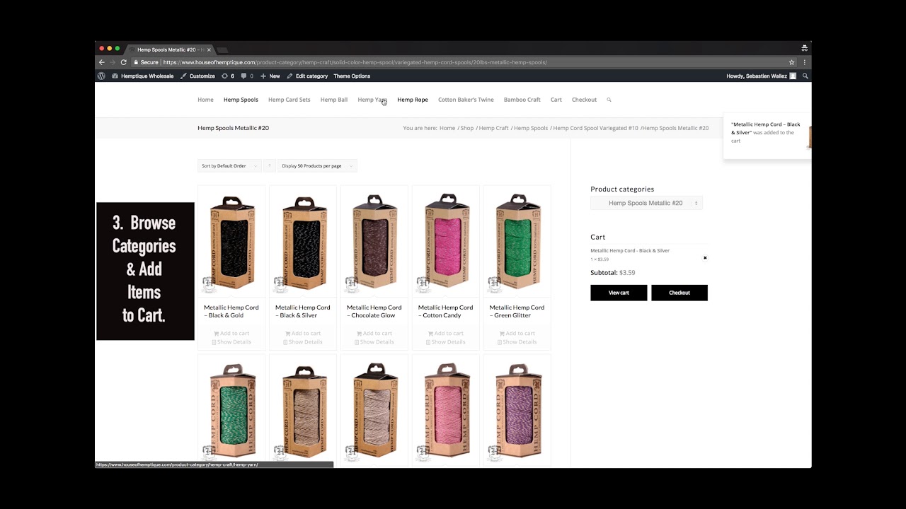Image resolution: width=906 pixels, height=509 pixels.
Task: Click the site navigation search icon
Action: point(609,100)
